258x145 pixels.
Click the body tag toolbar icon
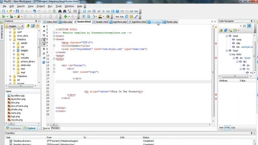[122, 17]
